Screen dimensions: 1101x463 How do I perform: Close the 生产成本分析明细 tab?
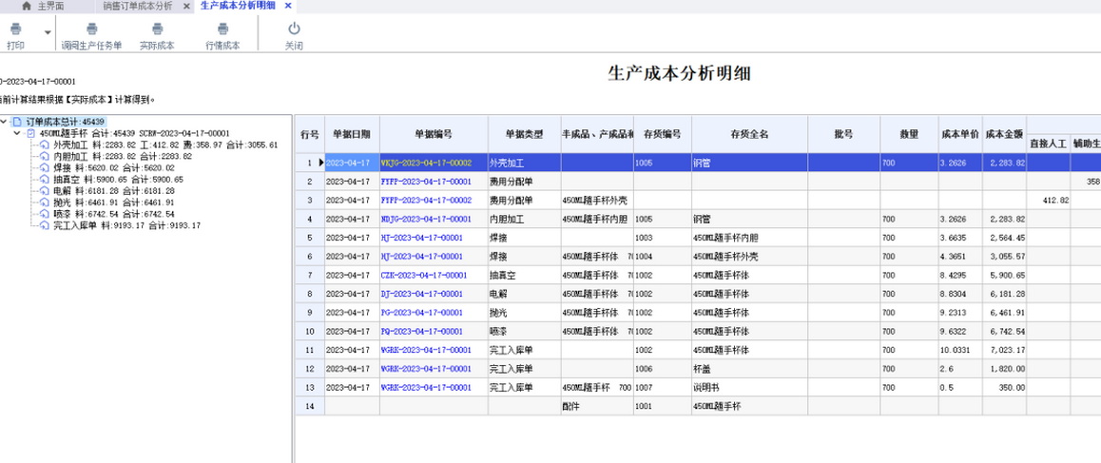288,6
